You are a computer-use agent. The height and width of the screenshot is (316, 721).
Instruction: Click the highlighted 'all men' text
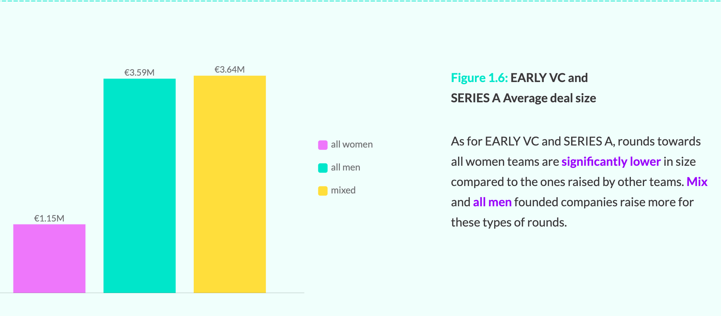point(492,202)
